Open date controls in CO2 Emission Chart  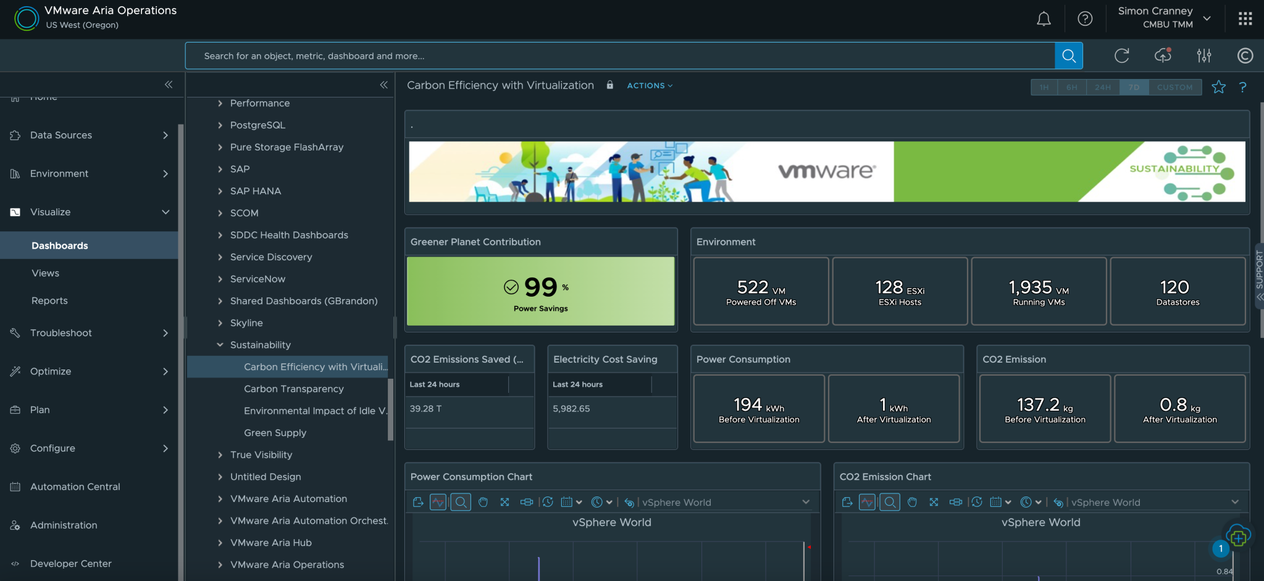point(1000,502)
